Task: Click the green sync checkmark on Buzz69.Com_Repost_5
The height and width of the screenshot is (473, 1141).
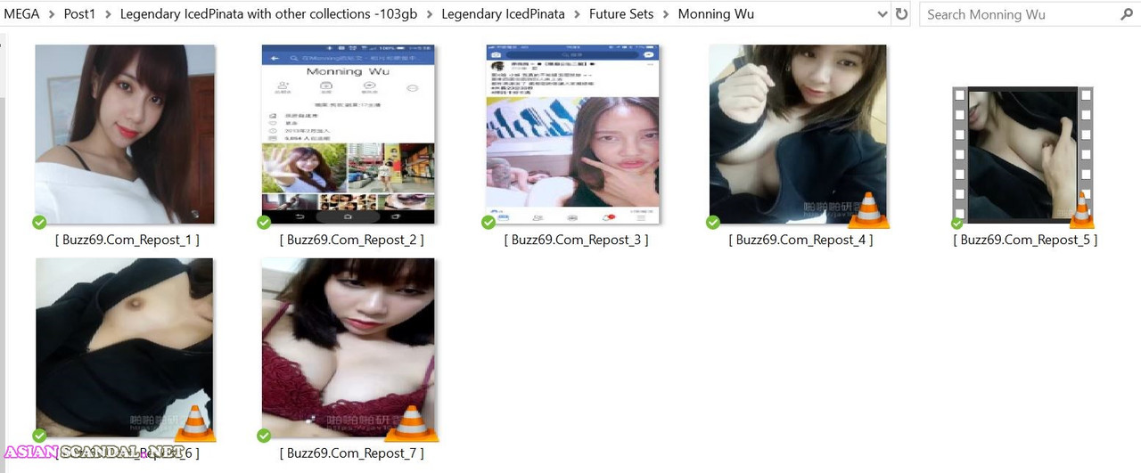Action: click(957, 223)
